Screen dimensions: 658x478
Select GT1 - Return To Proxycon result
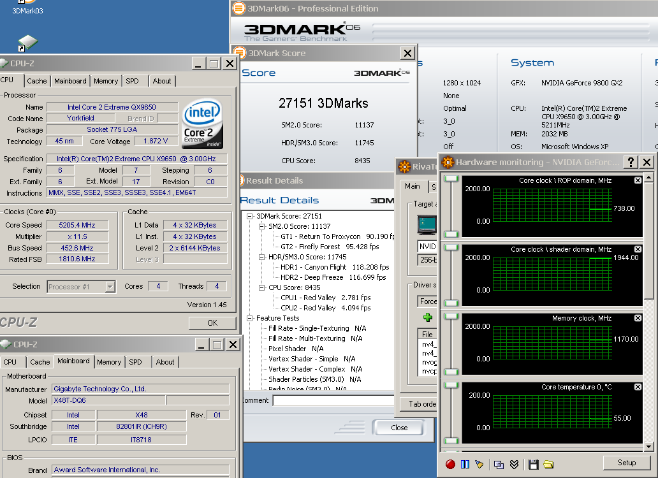(337, 236)
